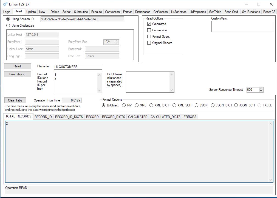Focus the CustomVars text box
Viewport: 277px width, 198px height.
243,26
